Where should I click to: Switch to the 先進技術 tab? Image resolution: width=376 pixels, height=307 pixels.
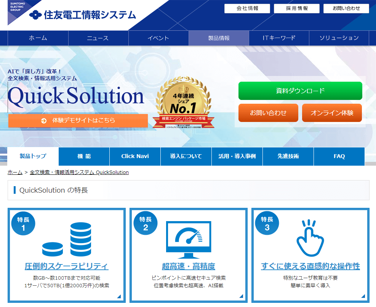click(288, 157)
